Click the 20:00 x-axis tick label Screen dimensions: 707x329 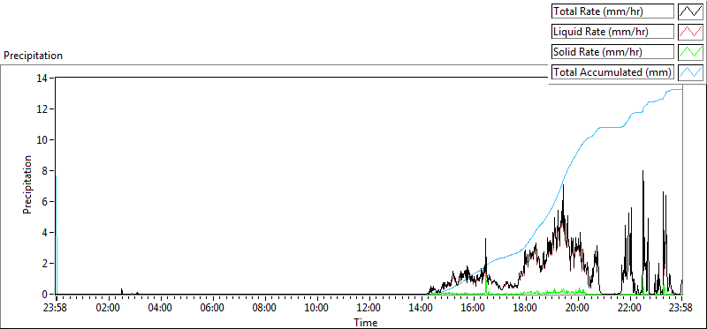pyautogui.click(x=578, y=309)
